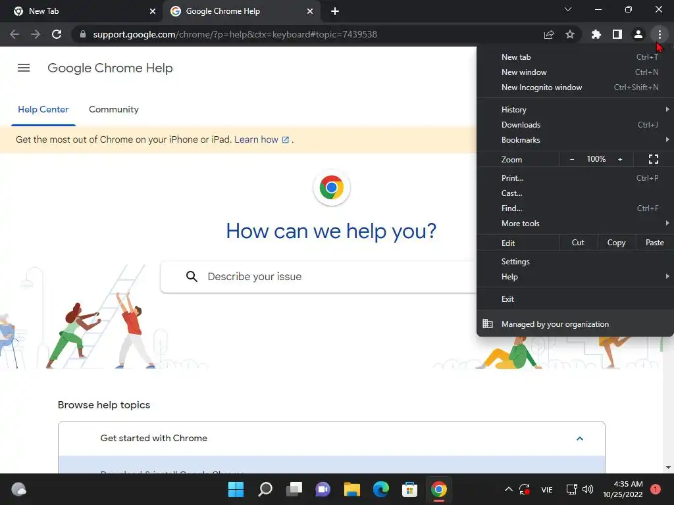
Task: Choose Print... from the menu
Action: click(x=575, y=178)
